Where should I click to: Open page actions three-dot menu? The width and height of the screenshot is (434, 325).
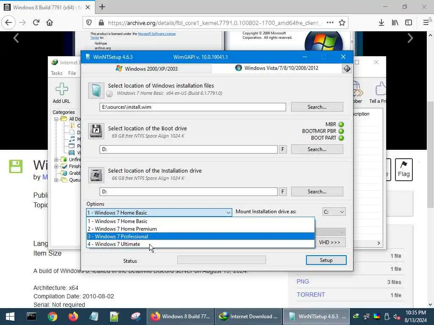330,22
